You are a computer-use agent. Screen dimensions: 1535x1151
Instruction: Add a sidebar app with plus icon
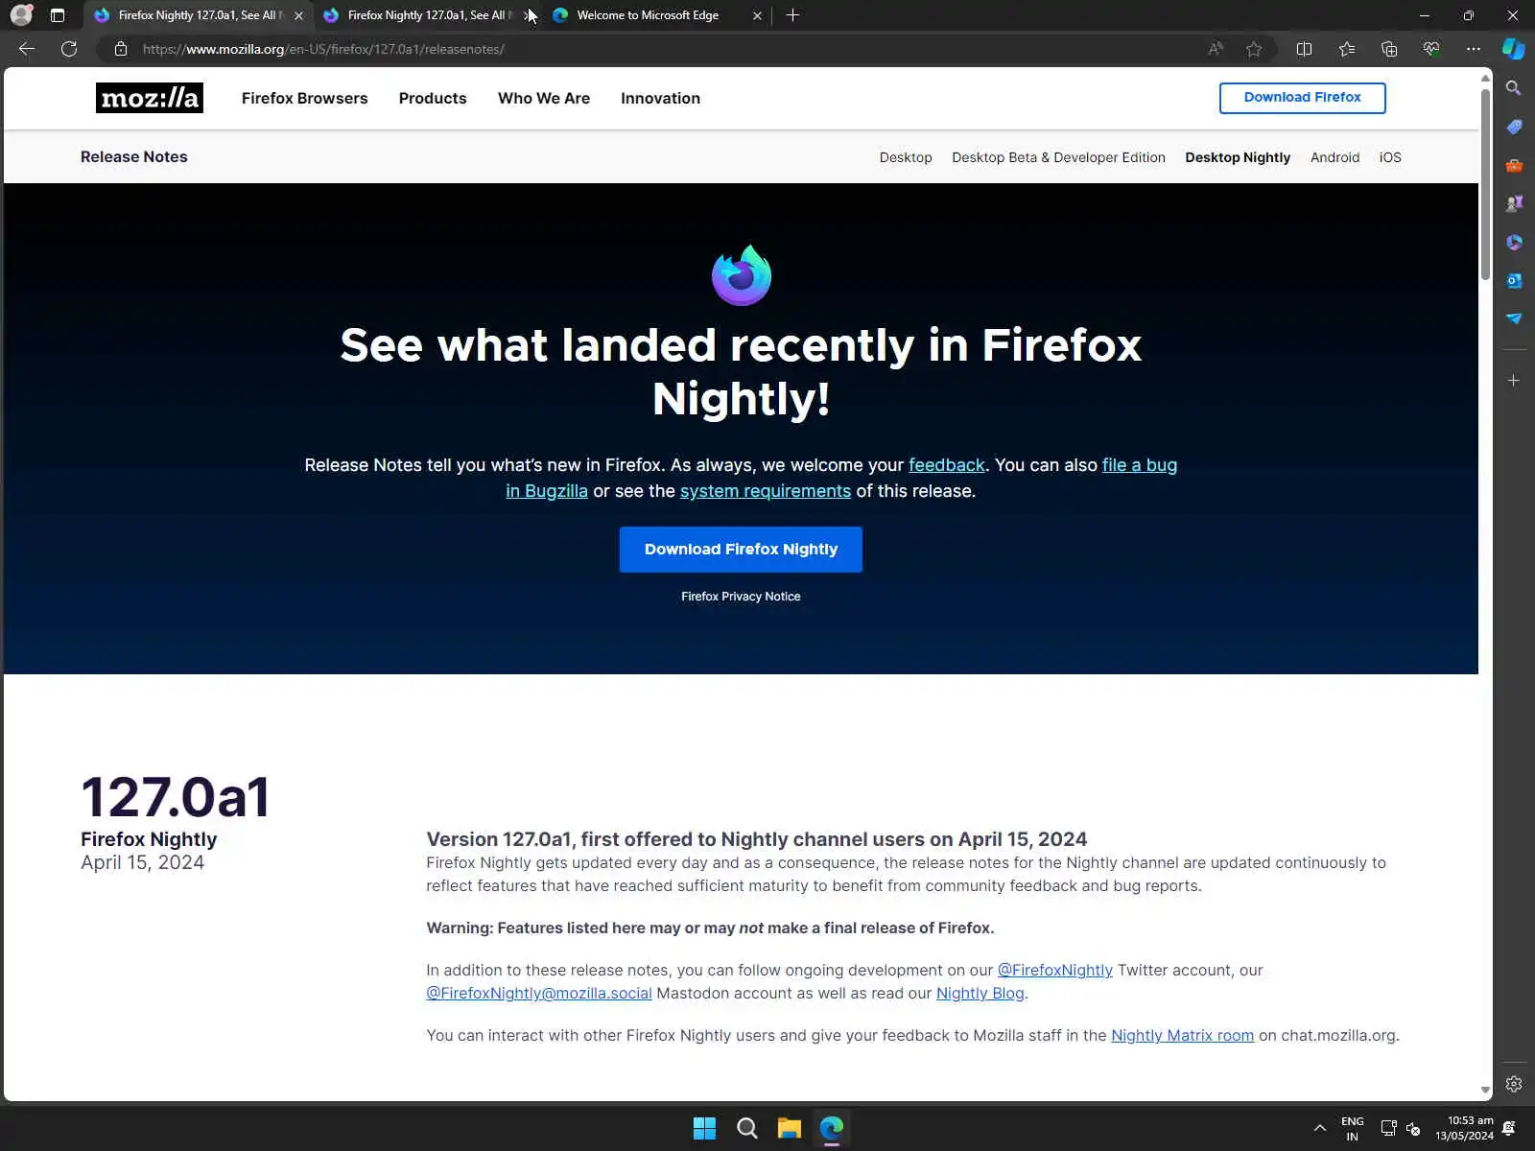1514,381
